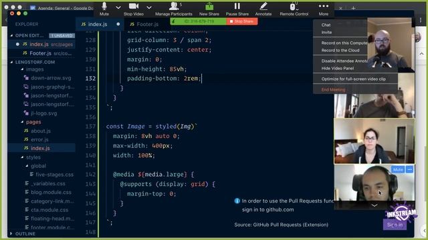The height and width of the screenshot is (240, 428).
Task: Open the three-dot menu on participant video
Action: click(x=409, y=169)
